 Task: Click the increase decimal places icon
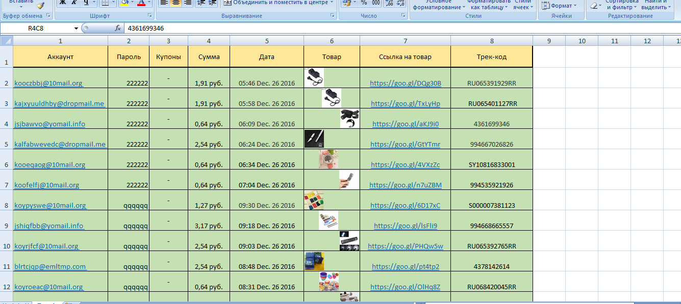[x=389, y=3]
